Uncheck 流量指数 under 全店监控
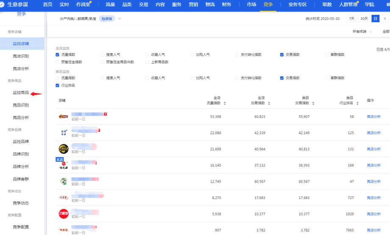 click(58, 55)
